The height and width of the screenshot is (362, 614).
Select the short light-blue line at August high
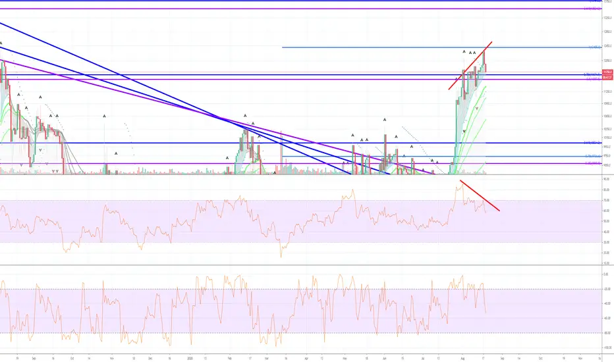pos(441,47)
